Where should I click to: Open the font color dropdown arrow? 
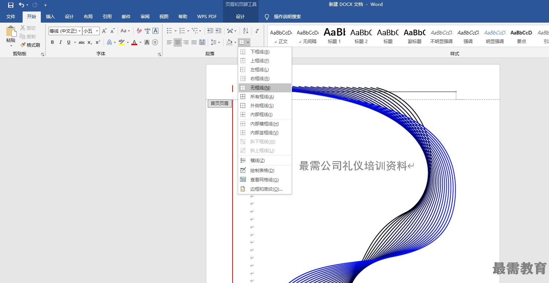[140, 42]
